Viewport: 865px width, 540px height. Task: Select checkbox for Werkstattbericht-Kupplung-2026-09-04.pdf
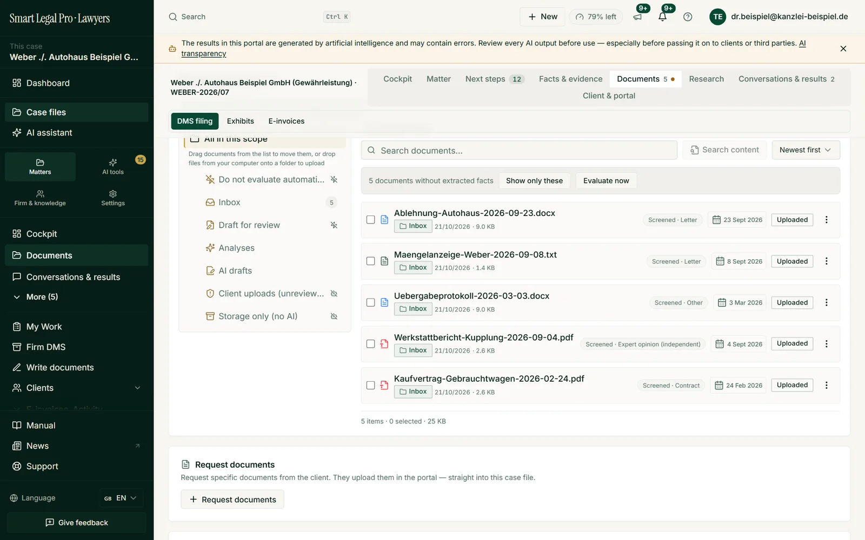(x=371, y=344)
